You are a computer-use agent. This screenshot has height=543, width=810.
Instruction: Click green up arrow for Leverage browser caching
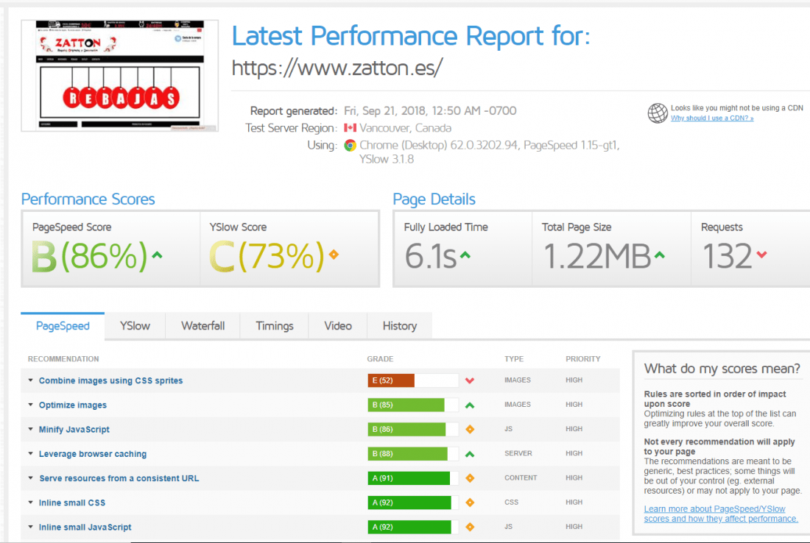coord(470,454)
